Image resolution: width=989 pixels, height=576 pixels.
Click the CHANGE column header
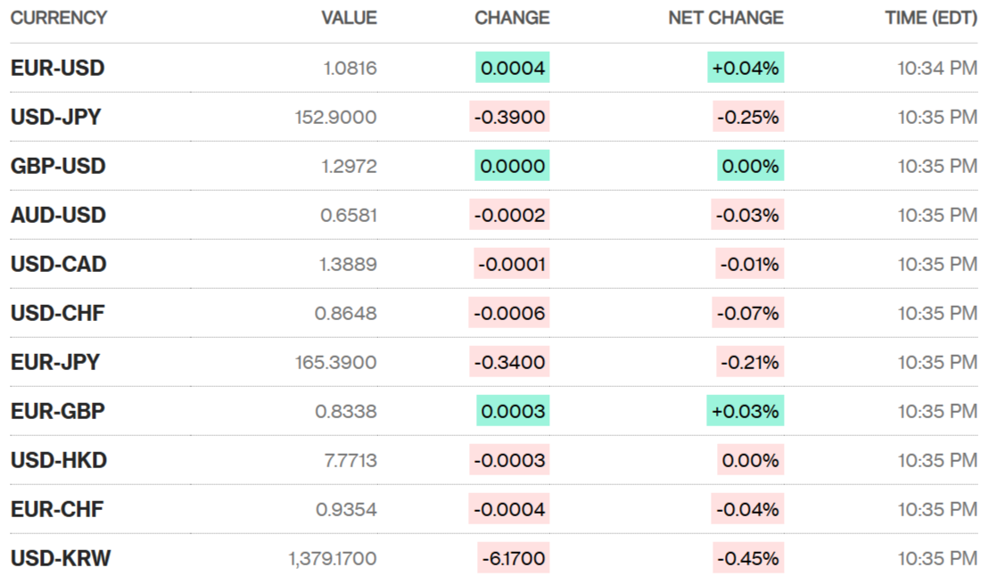click(512, 18)
